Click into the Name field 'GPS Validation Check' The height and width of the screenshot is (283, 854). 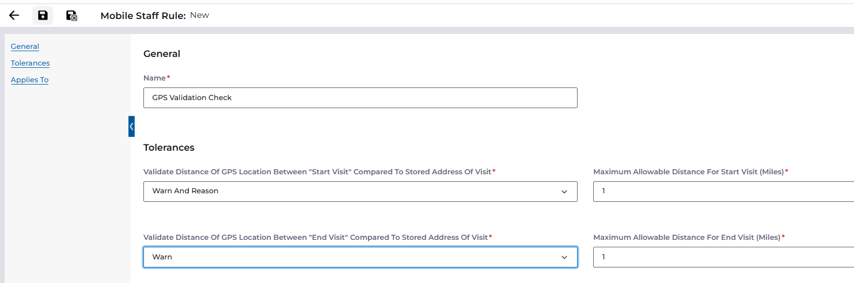click(360, 98)
